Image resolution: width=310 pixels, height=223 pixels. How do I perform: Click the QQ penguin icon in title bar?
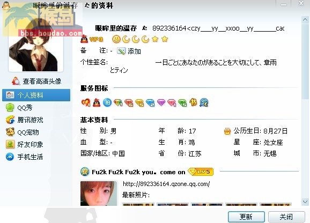[x=6, y=5]
